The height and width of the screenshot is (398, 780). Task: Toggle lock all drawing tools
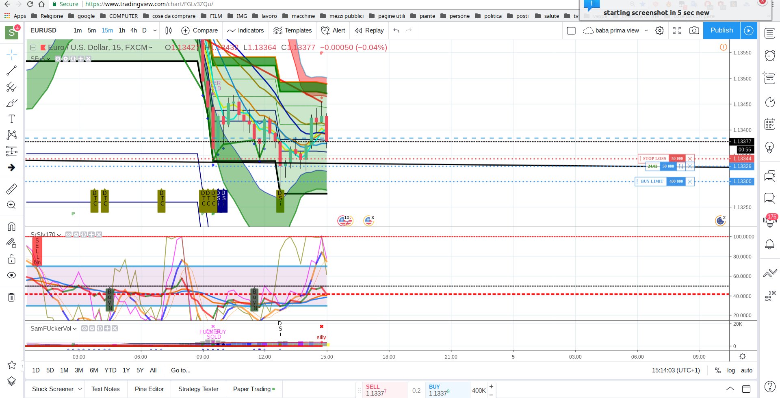[11, 259]
